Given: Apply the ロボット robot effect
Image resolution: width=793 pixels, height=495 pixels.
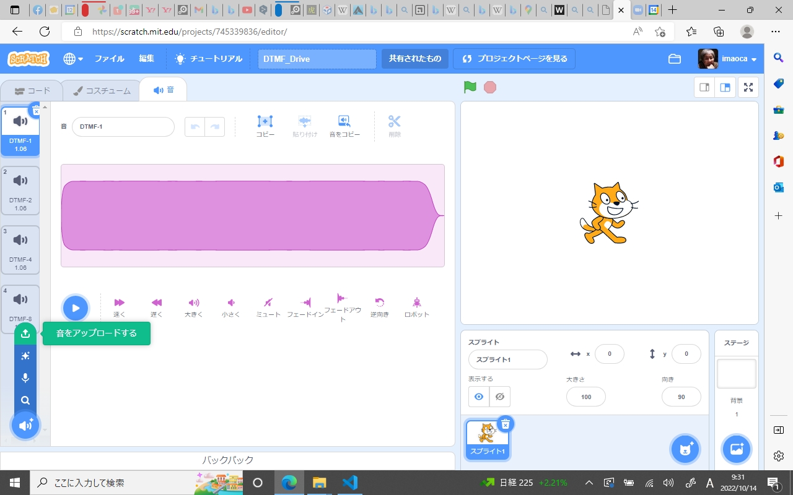Looking at the screenshot, I should 417,307.
